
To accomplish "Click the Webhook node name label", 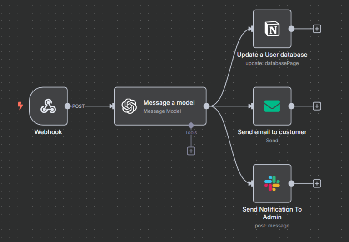I will 48,132.
